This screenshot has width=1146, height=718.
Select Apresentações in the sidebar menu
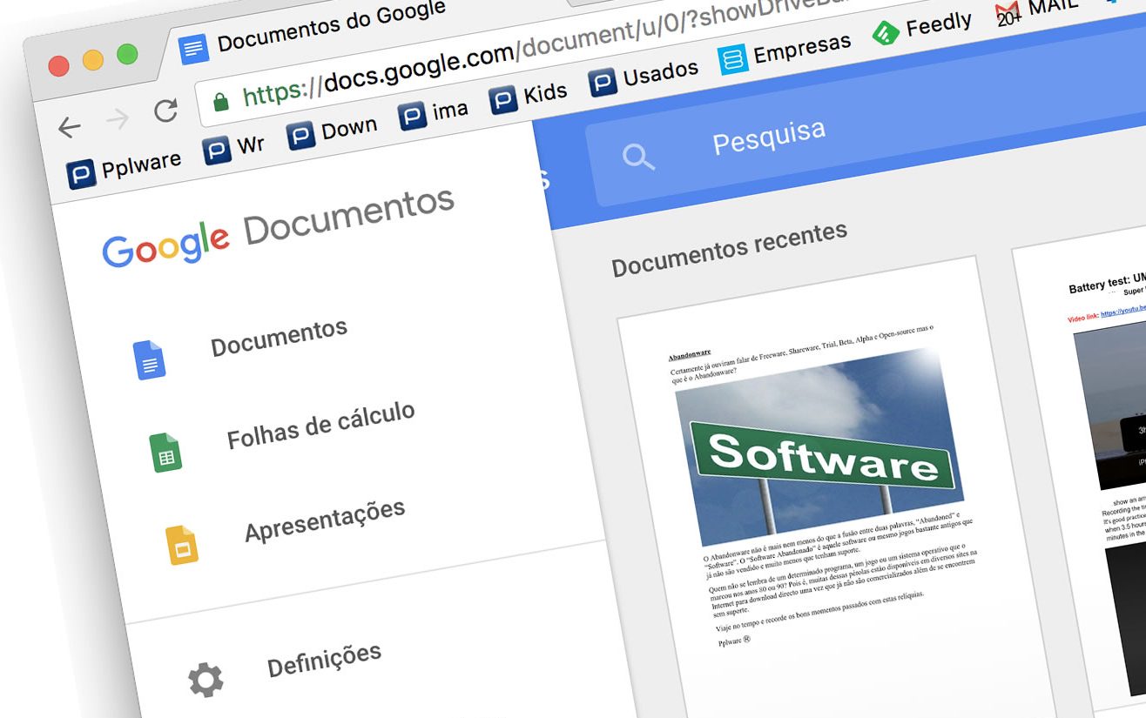[325, 520]
